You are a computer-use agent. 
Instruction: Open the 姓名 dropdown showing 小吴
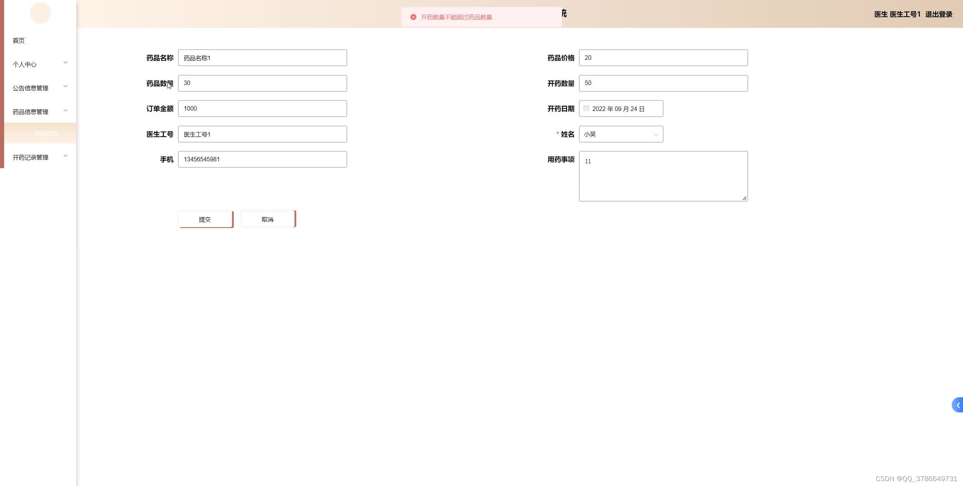point(621,134)
